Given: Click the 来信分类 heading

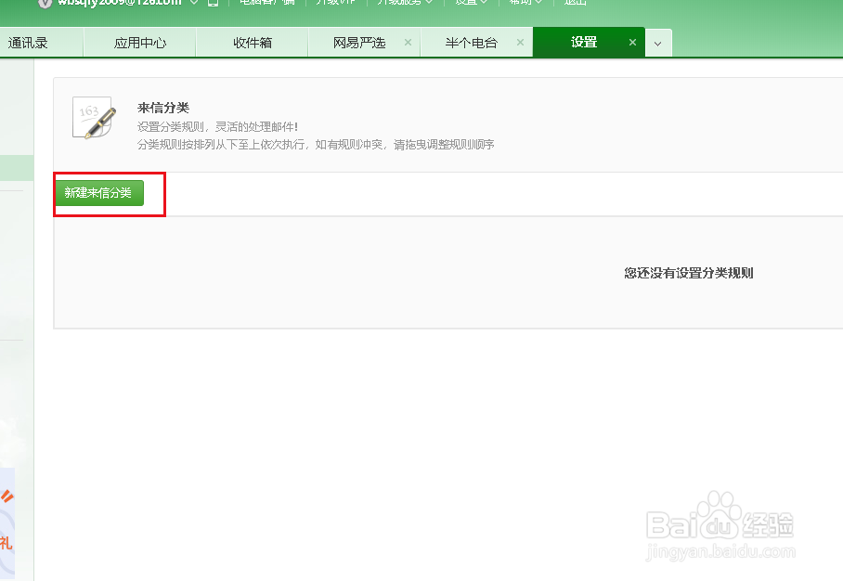Looking at the screenshot, I should coord(162,108).
